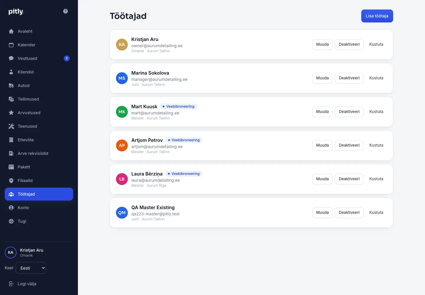Click the LB avatar of Laura Bērziņa
Screen dimensions: 425x295
click(x=122, y=179)
